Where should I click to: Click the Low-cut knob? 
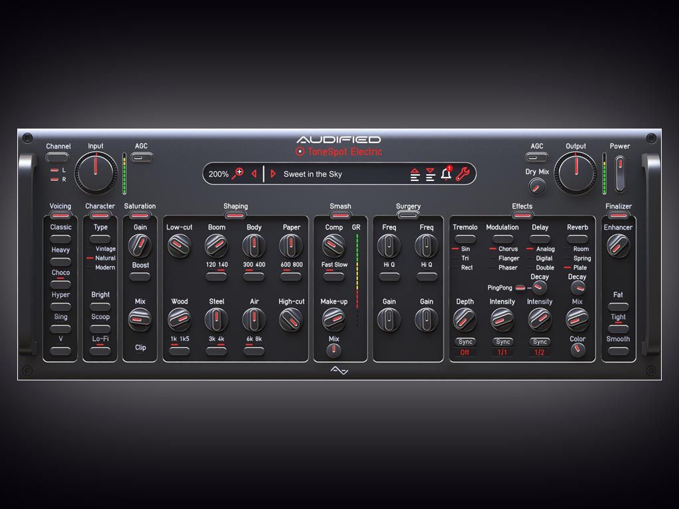click(179, 245)
